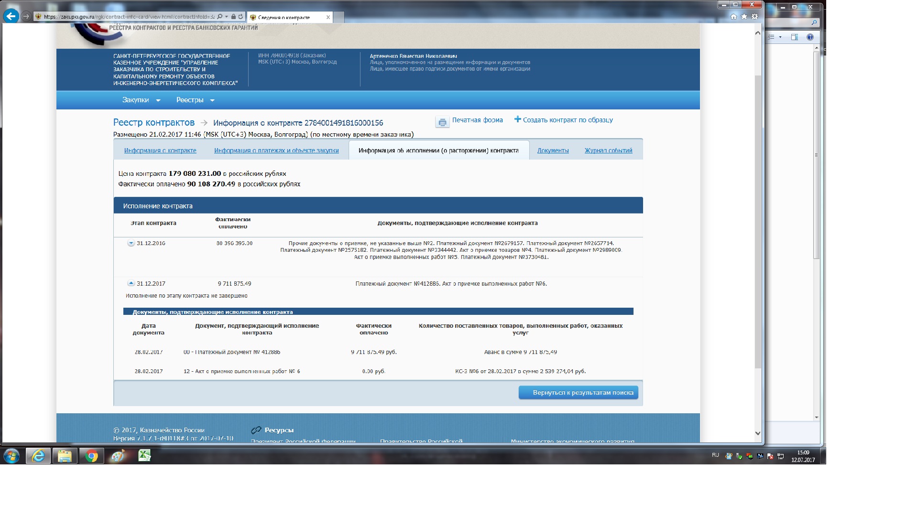Click the plus icon for contract template
This screenshot has height=516, width=918.
coord(517,119)
